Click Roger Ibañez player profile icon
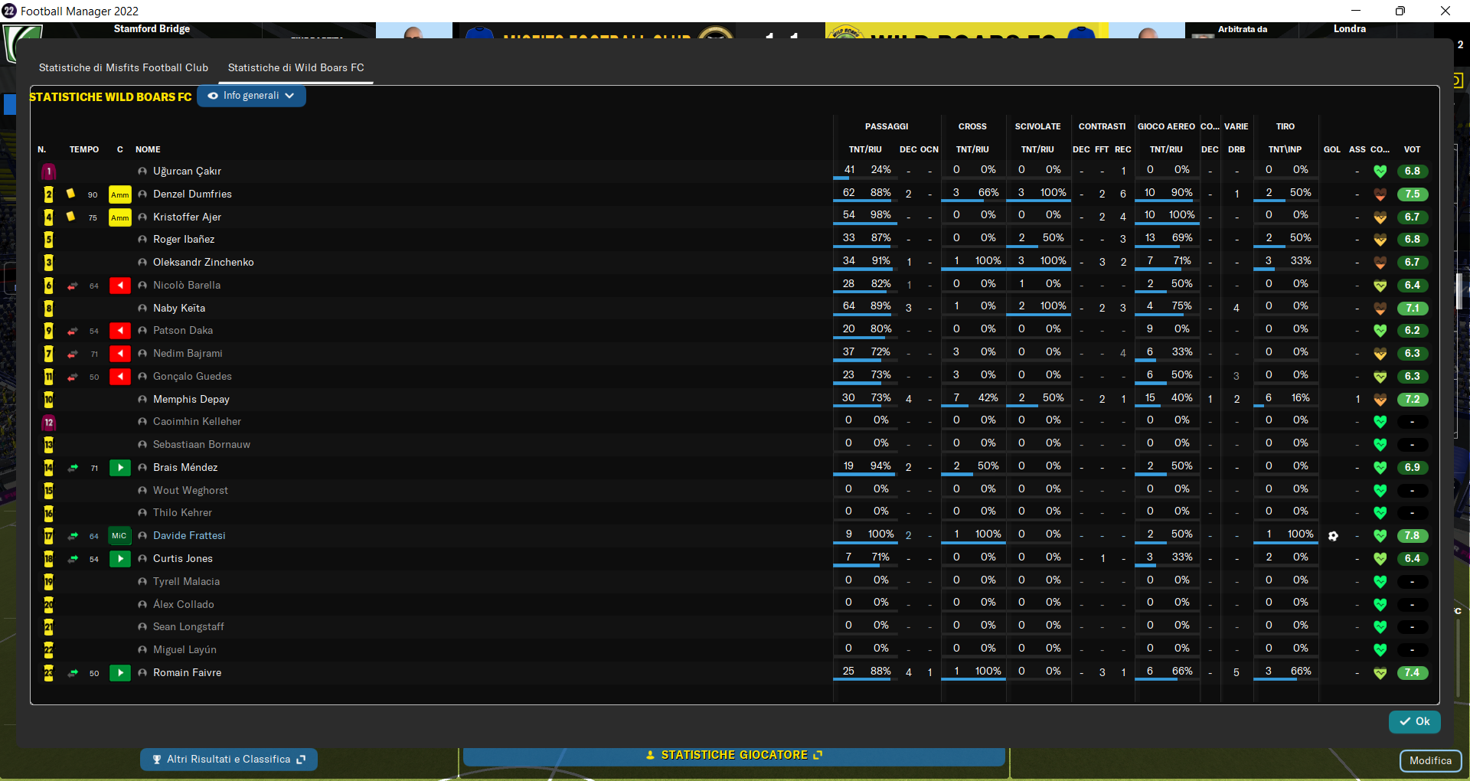Screen dimensions: 1470x781 pyautogui.click(x=142, y=240)
